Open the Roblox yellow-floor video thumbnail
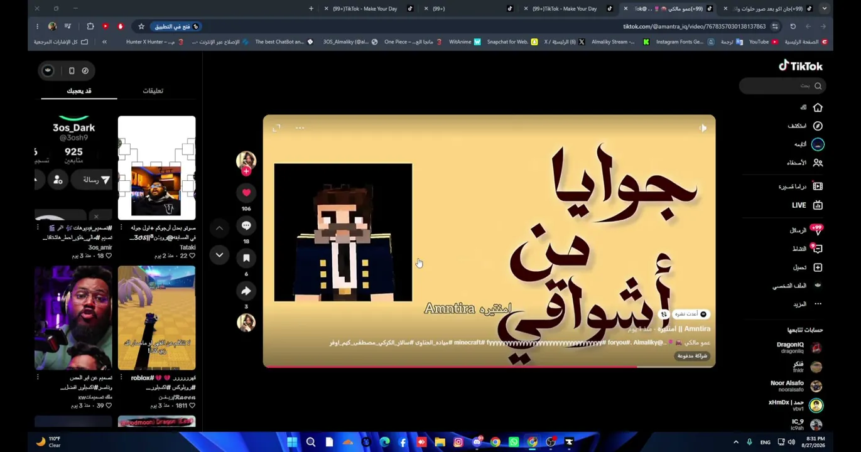Viewport: 861px width, 452px height. tap(156, 318)
